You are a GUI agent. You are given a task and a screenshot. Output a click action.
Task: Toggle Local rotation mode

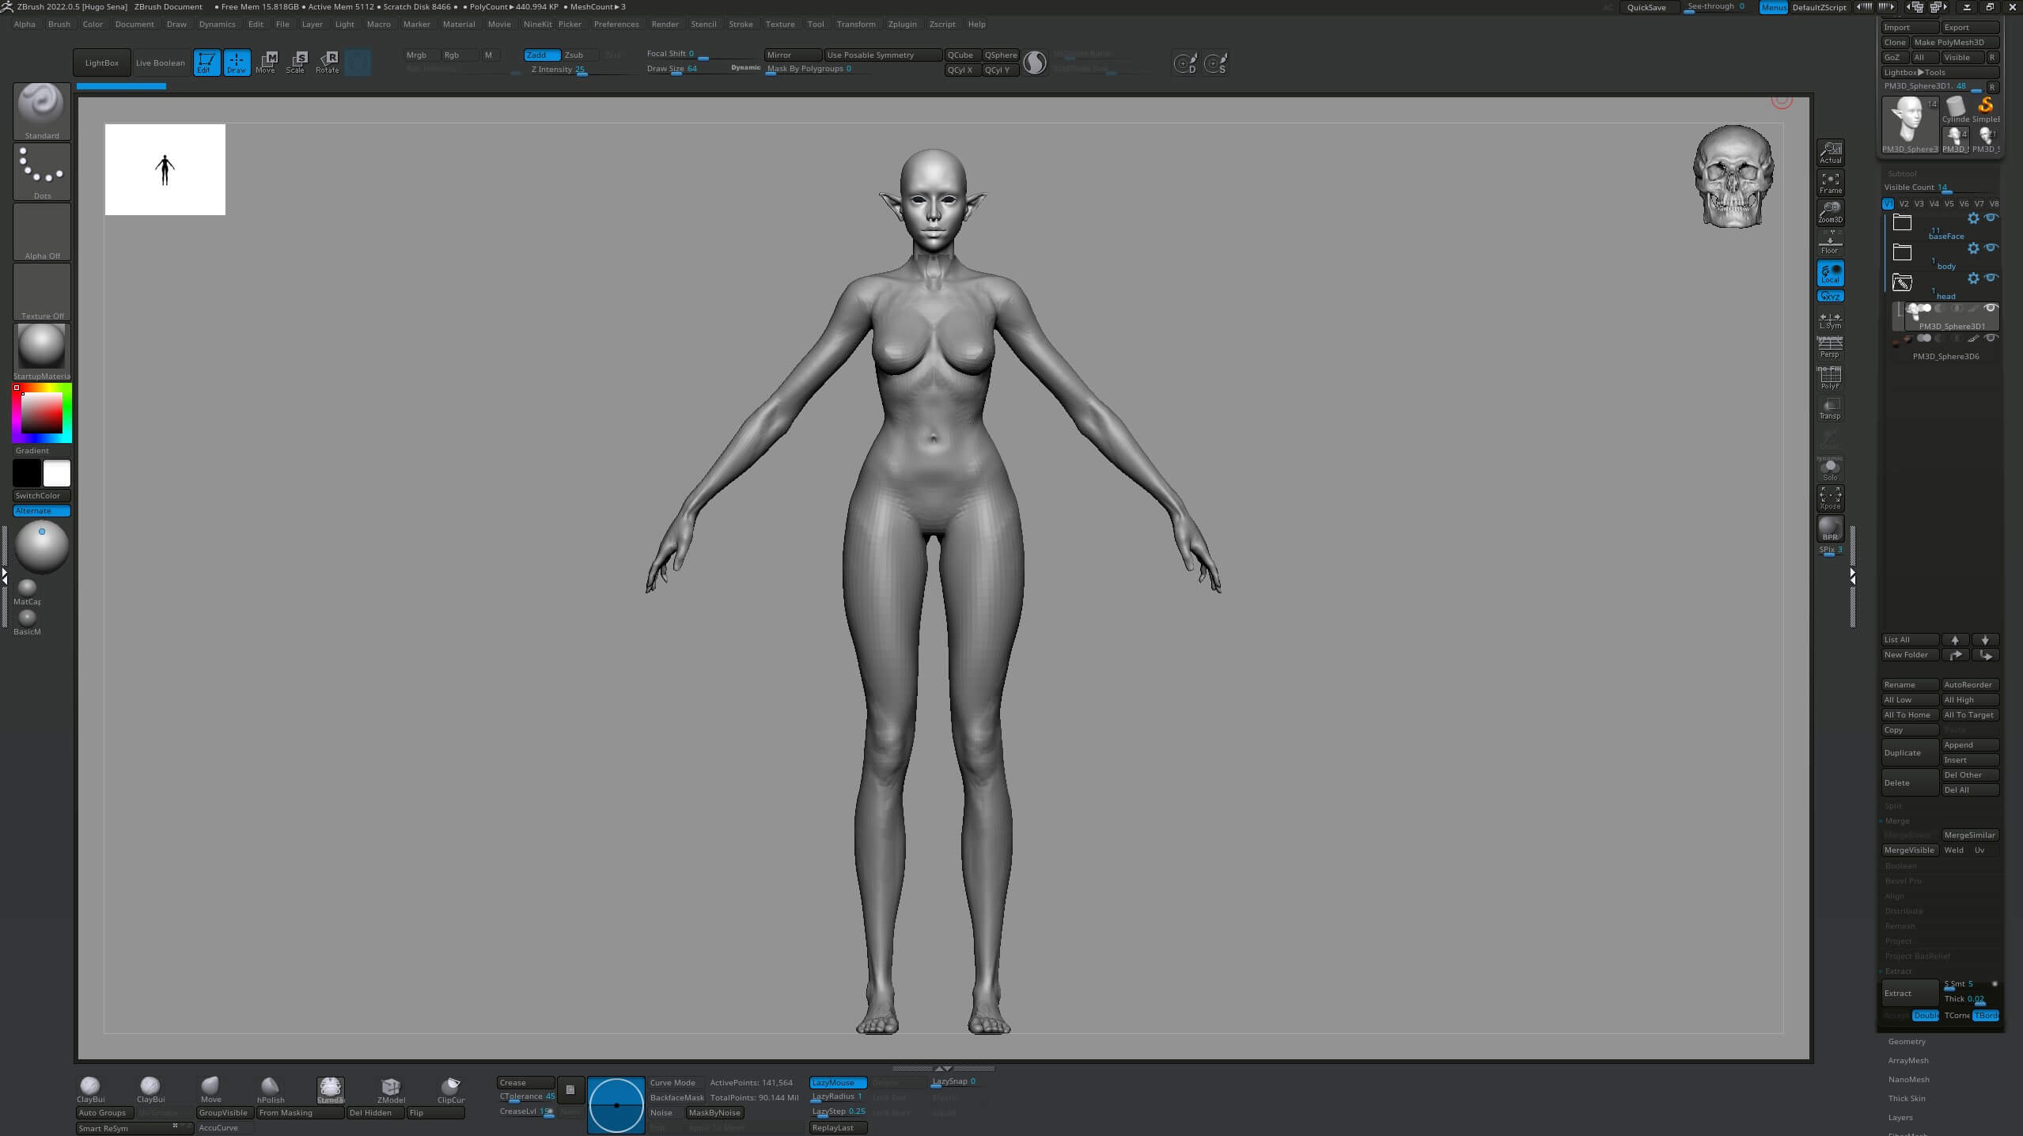[1830, 273]
